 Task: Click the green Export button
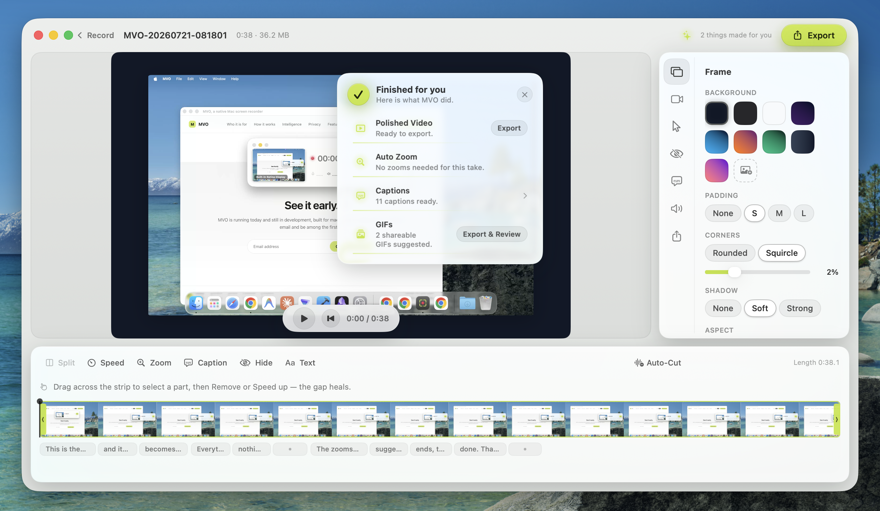click(x=814, y=35)
